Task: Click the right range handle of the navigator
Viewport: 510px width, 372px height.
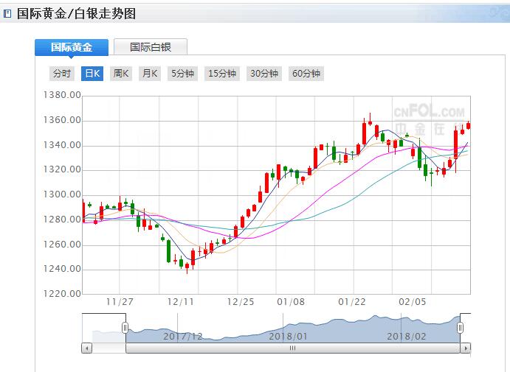Action: click(x=460, y=328)
